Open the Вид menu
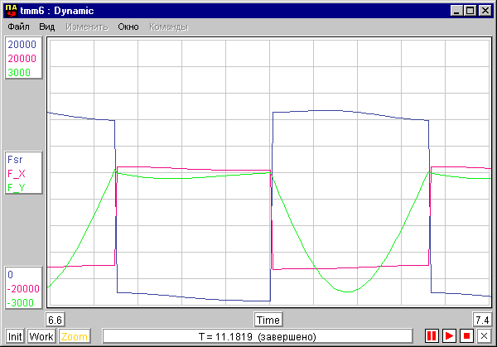Viewport: 497px width, 347px height. pos(47,27)
